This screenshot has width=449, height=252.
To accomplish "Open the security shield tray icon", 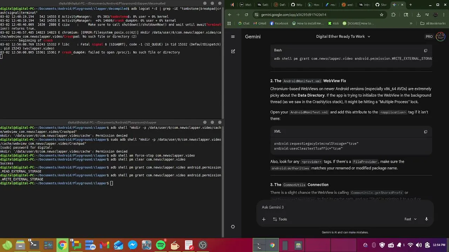I will pos(382,245).
